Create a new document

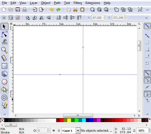(x=4, y=9)
